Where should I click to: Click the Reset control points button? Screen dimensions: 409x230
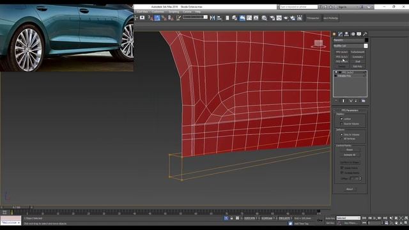[350, 150]
